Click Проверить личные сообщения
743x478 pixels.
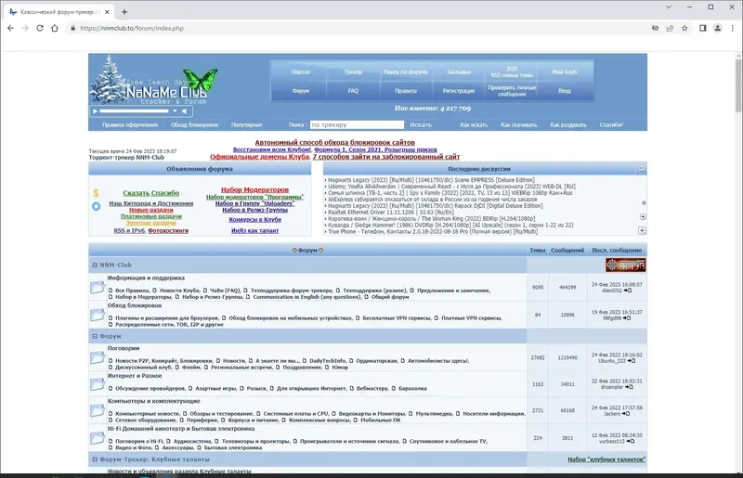512,90
